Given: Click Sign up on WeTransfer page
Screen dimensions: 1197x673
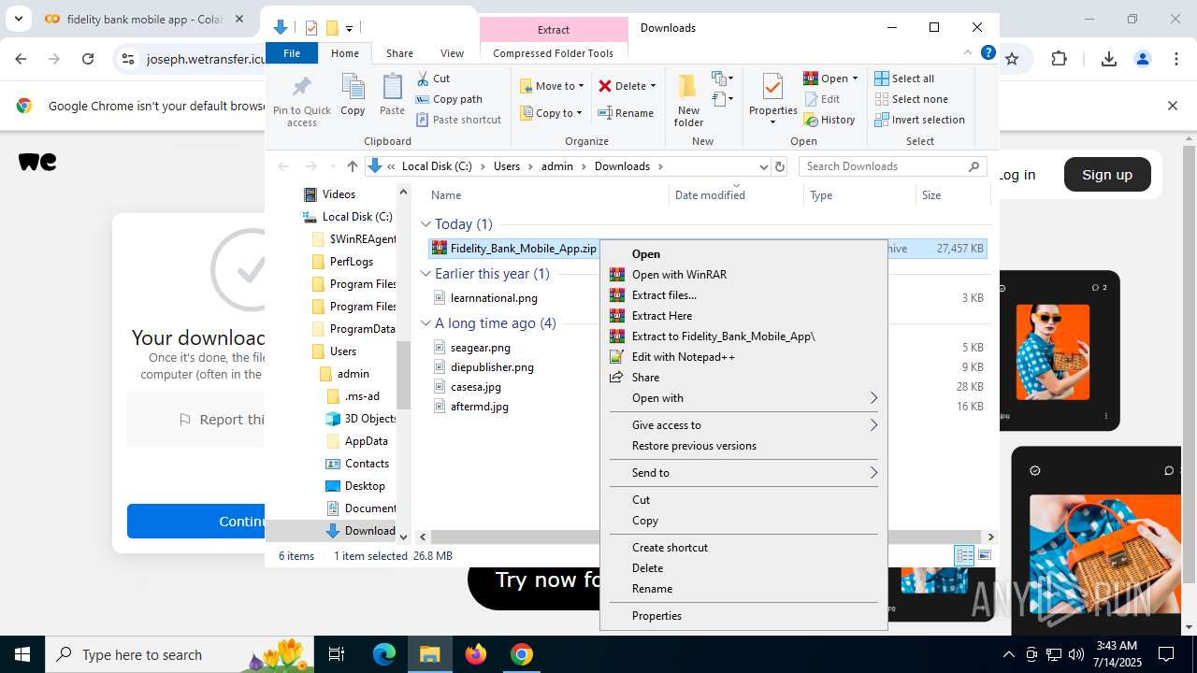Looking at the screenshot, I should (x=1107, y=175).
